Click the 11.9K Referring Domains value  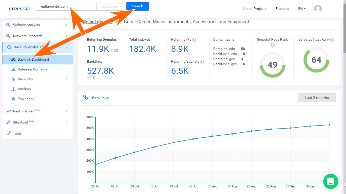tap(98, 49)
